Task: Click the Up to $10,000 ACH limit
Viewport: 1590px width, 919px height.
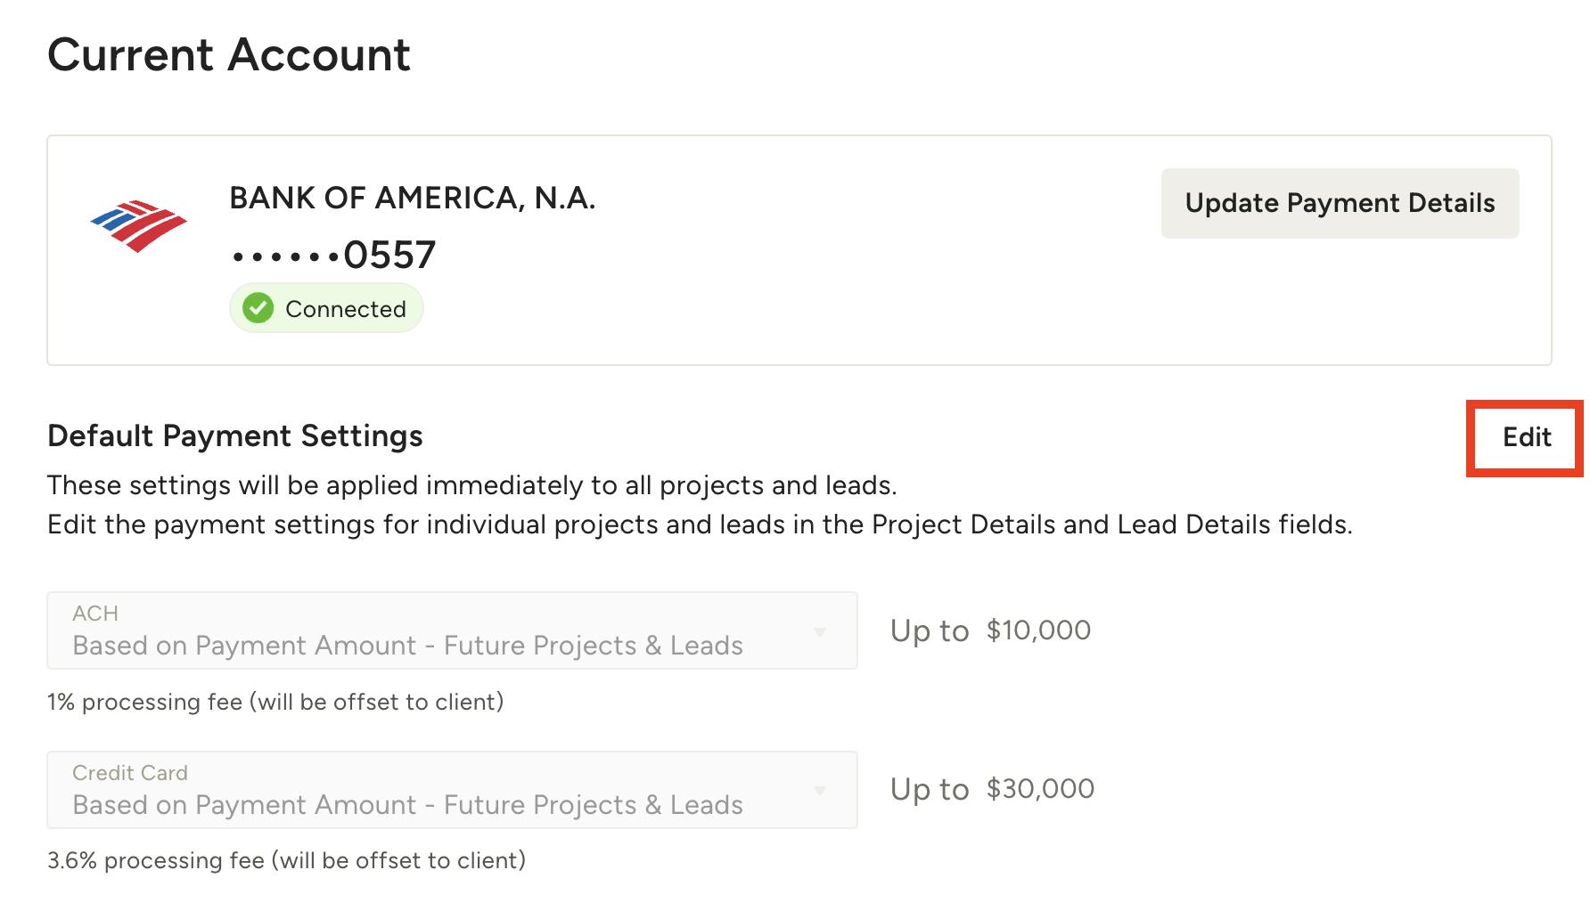Action: tap(989, 630)
